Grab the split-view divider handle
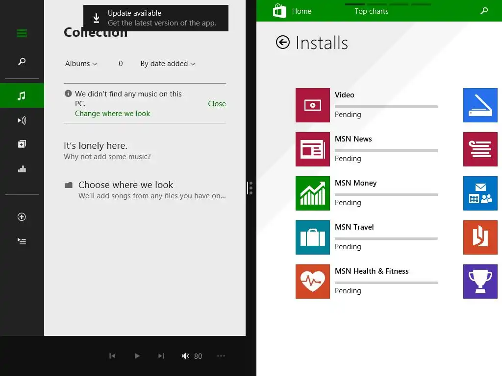This screenshot has height=376, width=502. (250, 188)
